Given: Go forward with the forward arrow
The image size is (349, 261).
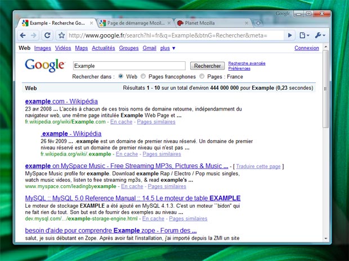Looking at the screenshot, I should (33, 35).
